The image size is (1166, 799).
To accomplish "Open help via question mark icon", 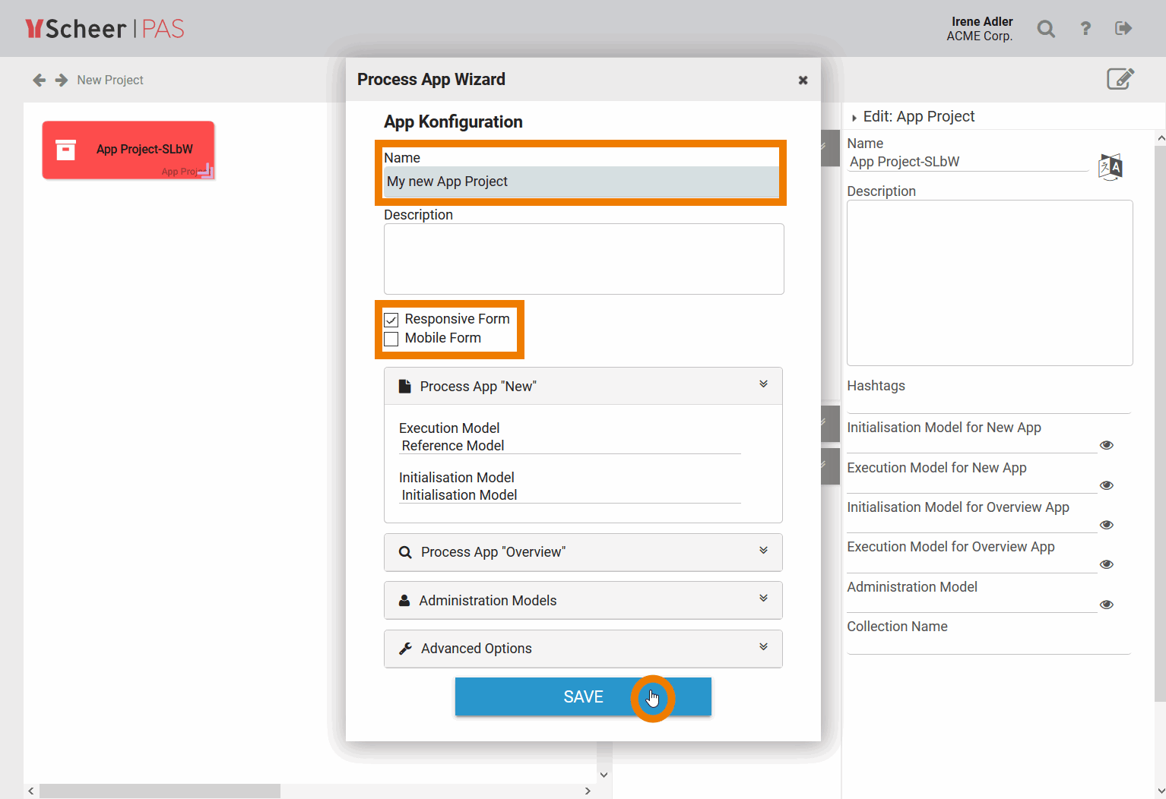I will pyautogui.click(x=1085, y=29).
